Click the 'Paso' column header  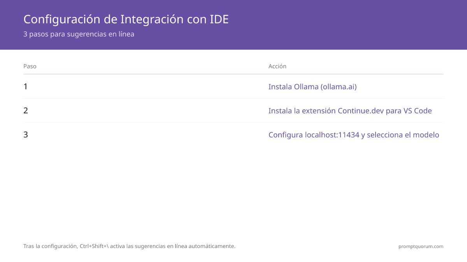[30, 66]
